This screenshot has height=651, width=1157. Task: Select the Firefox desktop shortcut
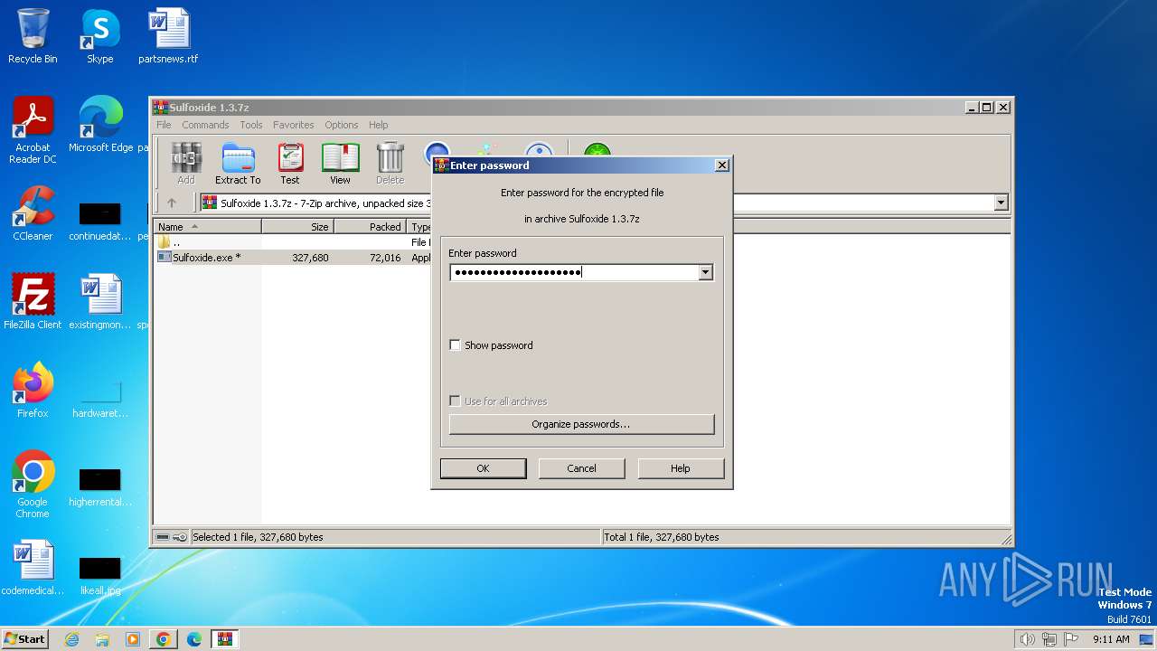(33, 391)
